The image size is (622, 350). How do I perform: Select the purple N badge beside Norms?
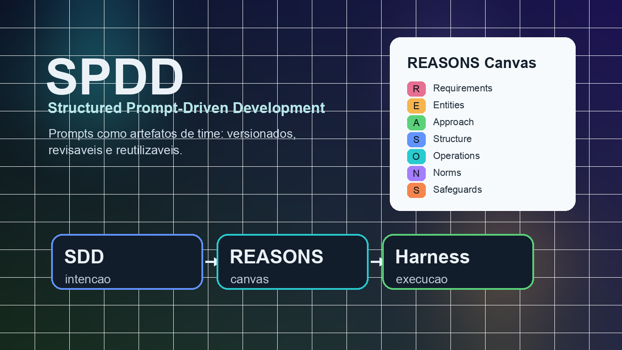click(x=416, y=173)
